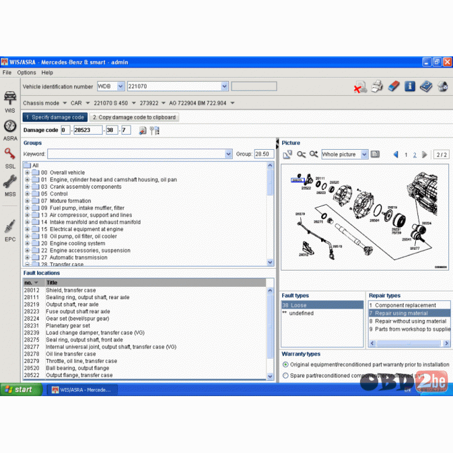This screenshot has width=453, height=453.
Task: Open the WDB prefix dropdown
Action: click(121, 87)
